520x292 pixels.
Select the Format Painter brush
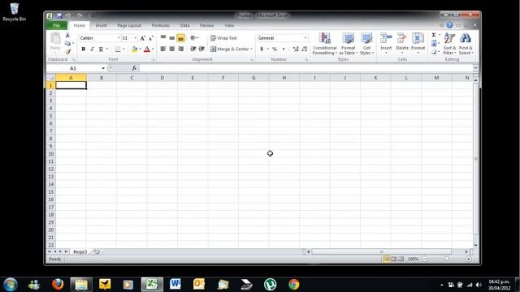[x=67, y=52]
